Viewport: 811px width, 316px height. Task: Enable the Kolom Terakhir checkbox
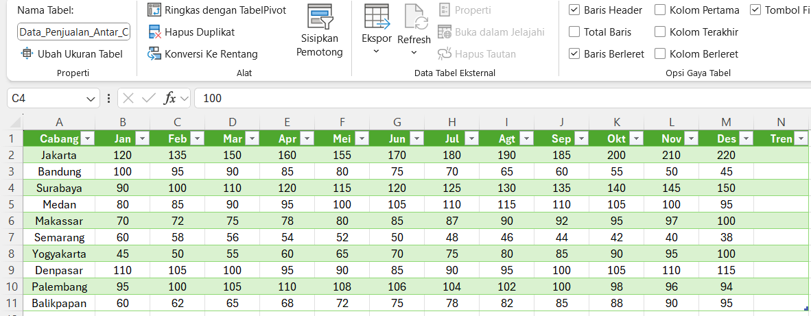(x=659, y=32)
